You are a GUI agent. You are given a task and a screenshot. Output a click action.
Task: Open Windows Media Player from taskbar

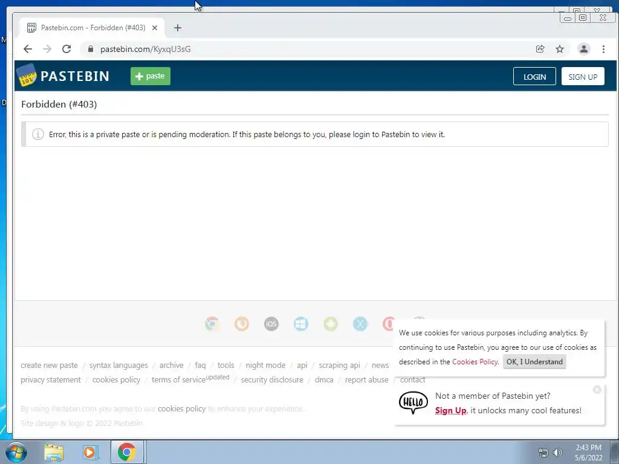coord(89,453)
